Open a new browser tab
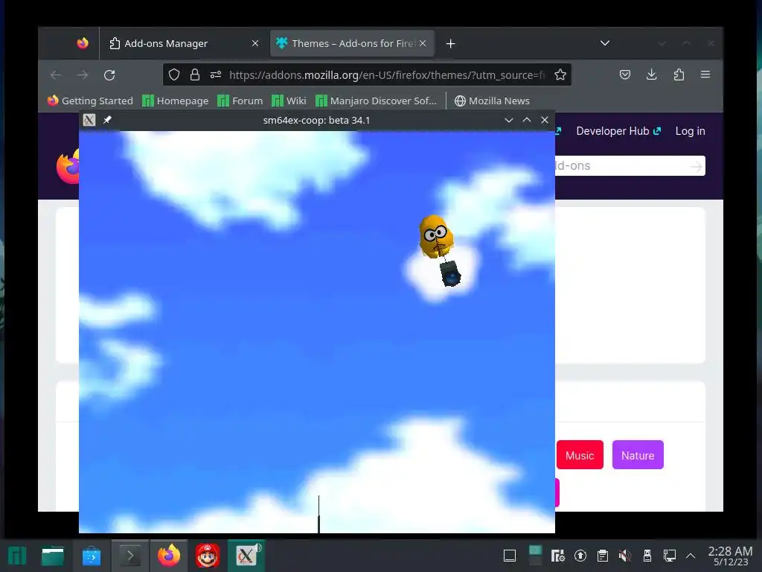 tap(450, 44)
